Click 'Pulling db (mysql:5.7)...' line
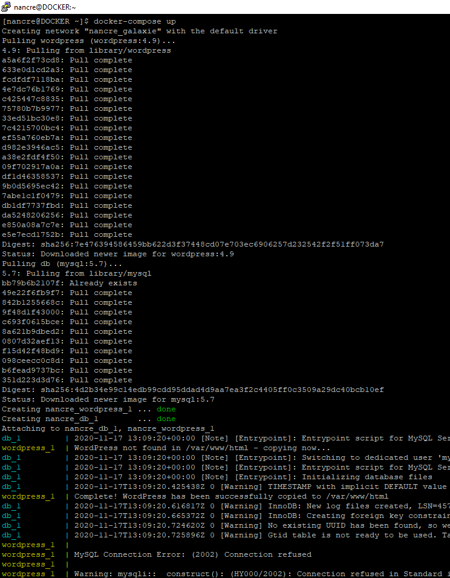 [62, 264]
